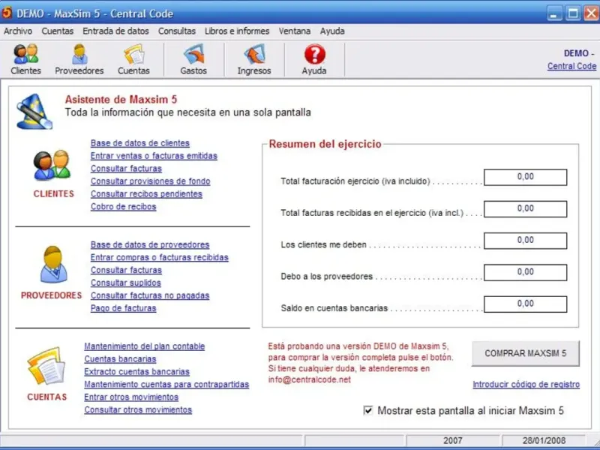Image resolution: width=600 pixels, height=450 pixels.
Task: Open Extracto cuentas bancarias link
Action: [136, 371]
